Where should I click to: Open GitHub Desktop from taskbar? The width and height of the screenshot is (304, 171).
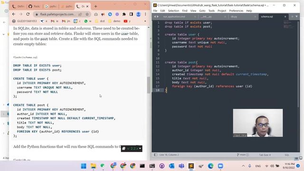click(x=162, y=166)
